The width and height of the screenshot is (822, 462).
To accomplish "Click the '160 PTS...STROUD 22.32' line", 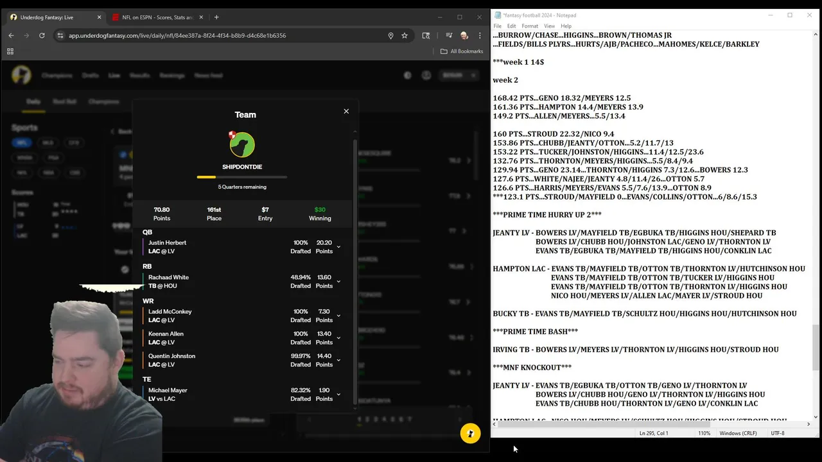I will [554, 134].
